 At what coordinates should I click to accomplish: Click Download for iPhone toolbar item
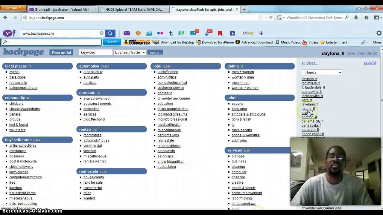215,42
